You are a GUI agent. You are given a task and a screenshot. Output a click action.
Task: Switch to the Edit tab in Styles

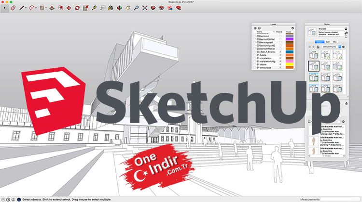coord(328,42)
